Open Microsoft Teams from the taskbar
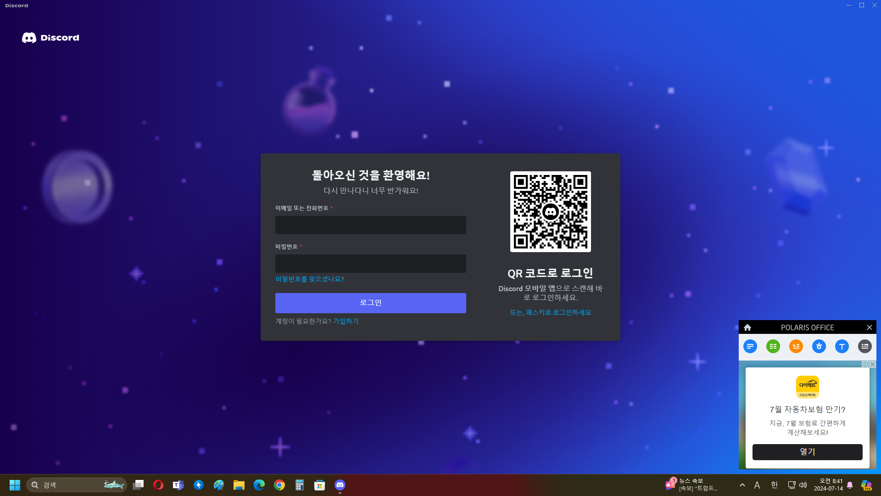Viewport: 881px width, 496px height. [178, 485]
